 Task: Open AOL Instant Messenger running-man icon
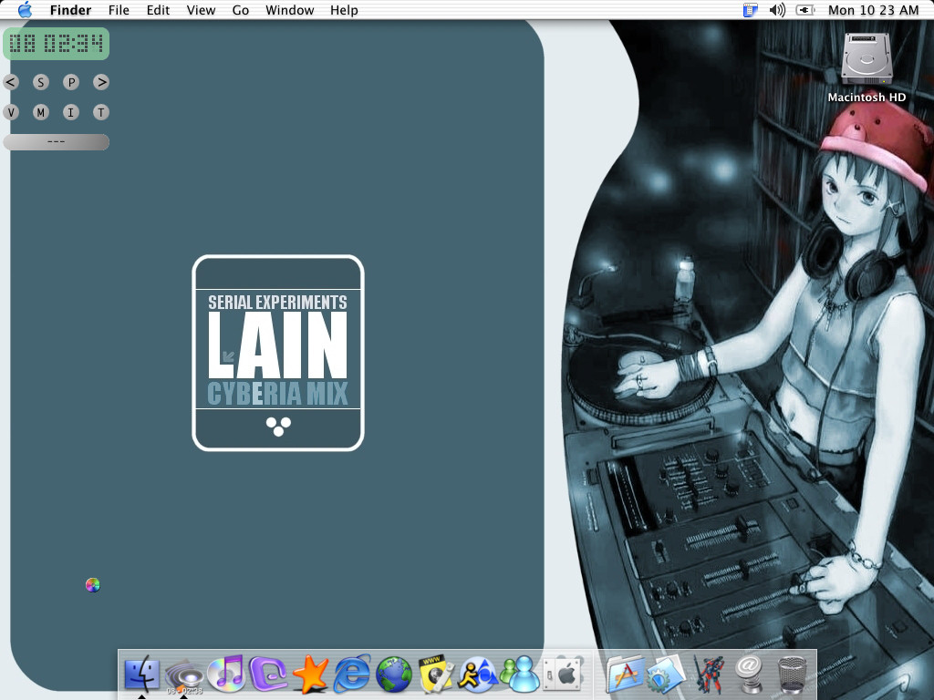(x=478, y=675)
